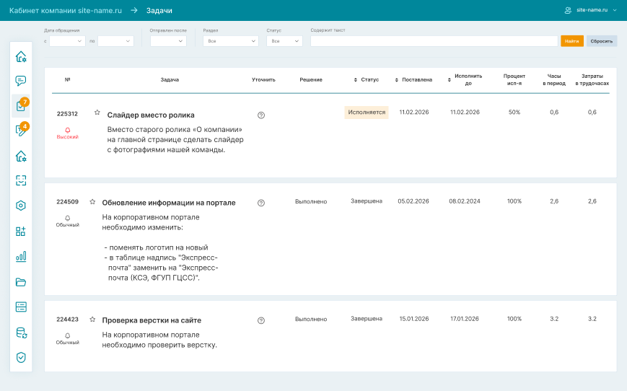Toggle favorite star for task 224423
This screenshot has height=391, width=627.
[92, 320]
